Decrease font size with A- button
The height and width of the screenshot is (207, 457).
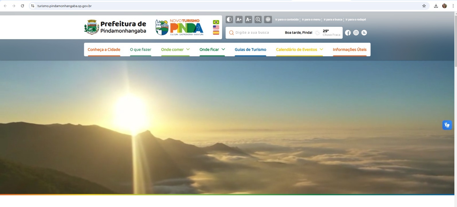click(248, 19)
